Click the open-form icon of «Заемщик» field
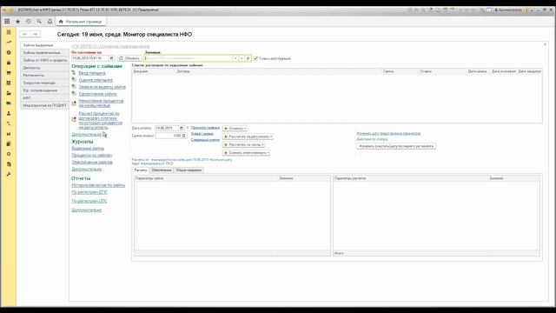This screenshot has width=556, height=313. [248, 58]
